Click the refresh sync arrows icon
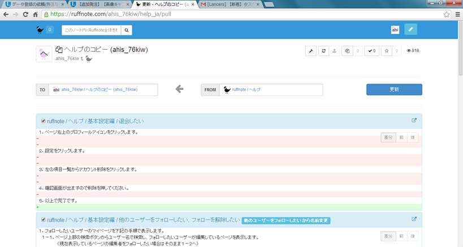463x247 pixels. [323, 51]
